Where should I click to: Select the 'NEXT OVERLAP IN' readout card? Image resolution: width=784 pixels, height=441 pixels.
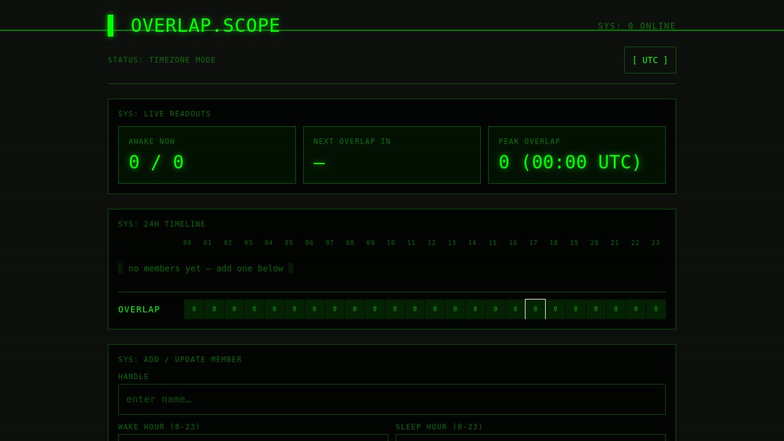392,155
